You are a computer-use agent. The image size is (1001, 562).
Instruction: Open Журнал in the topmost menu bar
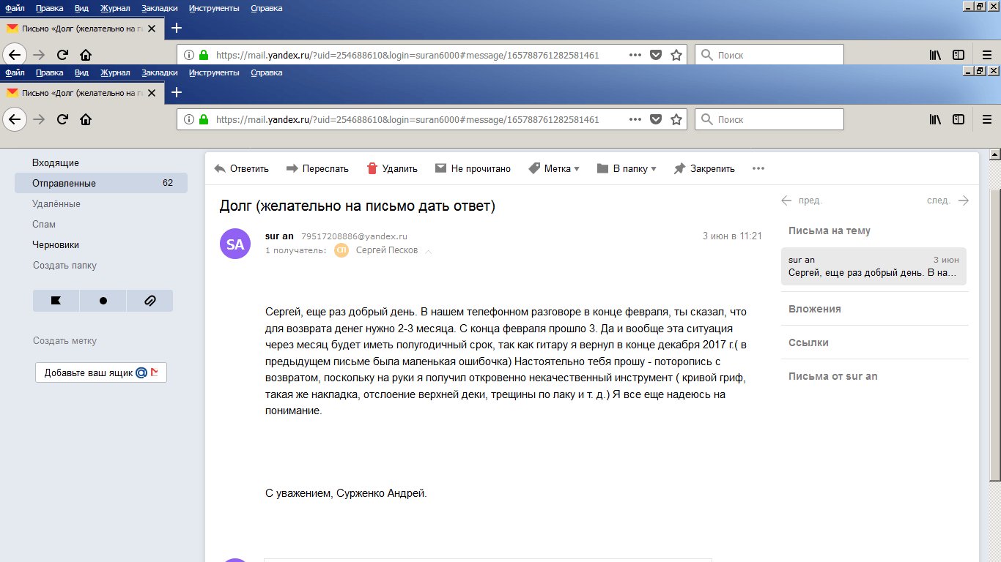point(115,8)
